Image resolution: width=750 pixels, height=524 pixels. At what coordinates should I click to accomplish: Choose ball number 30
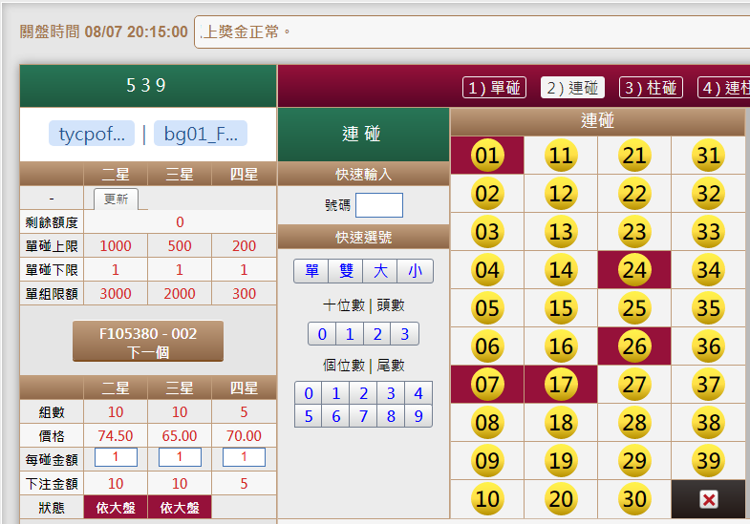pyautogui.click(x=634, y=499)
